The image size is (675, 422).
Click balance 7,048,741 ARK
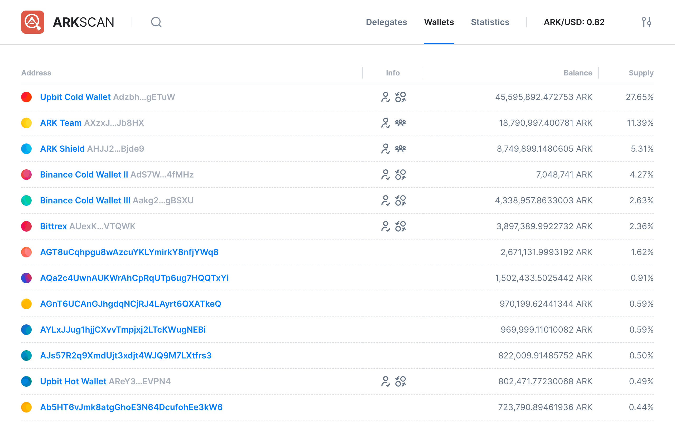(x=564, y=175)
